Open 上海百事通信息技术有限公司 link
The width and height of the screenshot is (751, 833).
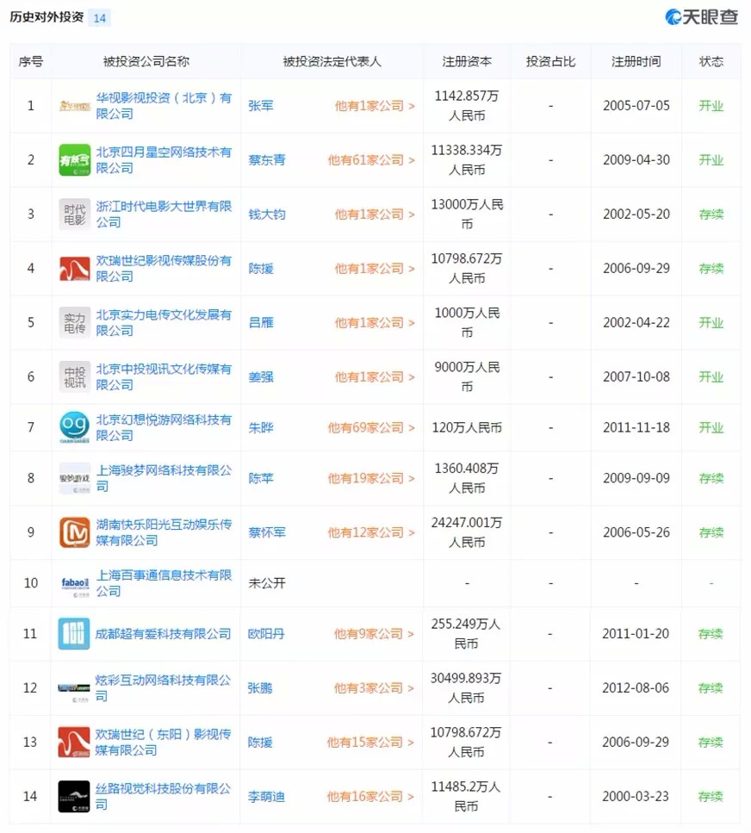164,583
